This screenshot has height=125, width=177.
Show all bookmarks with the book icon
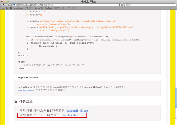(7, 8)
